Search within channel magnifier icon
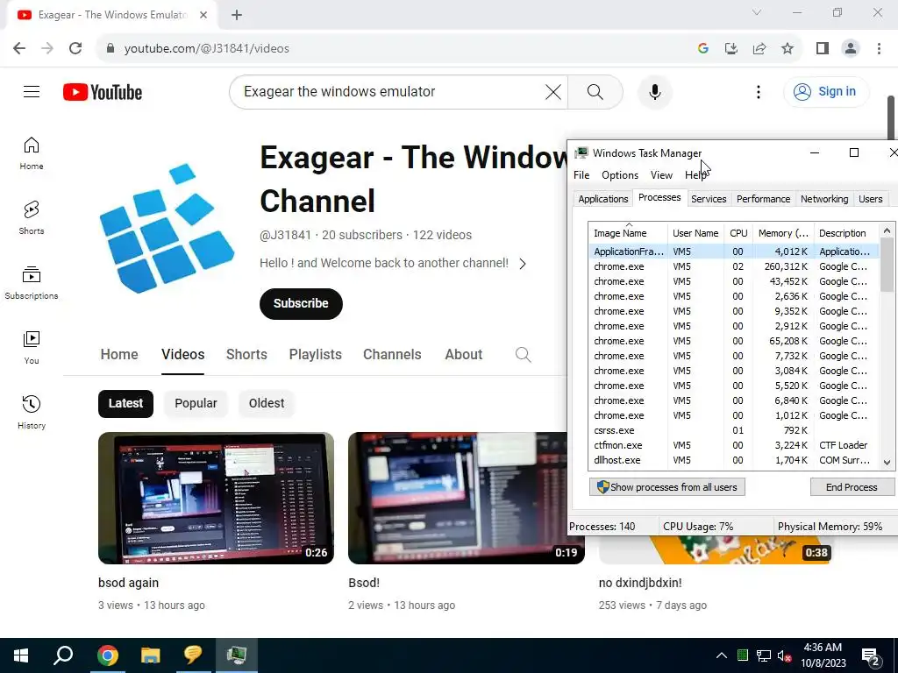 coord(523,355)
